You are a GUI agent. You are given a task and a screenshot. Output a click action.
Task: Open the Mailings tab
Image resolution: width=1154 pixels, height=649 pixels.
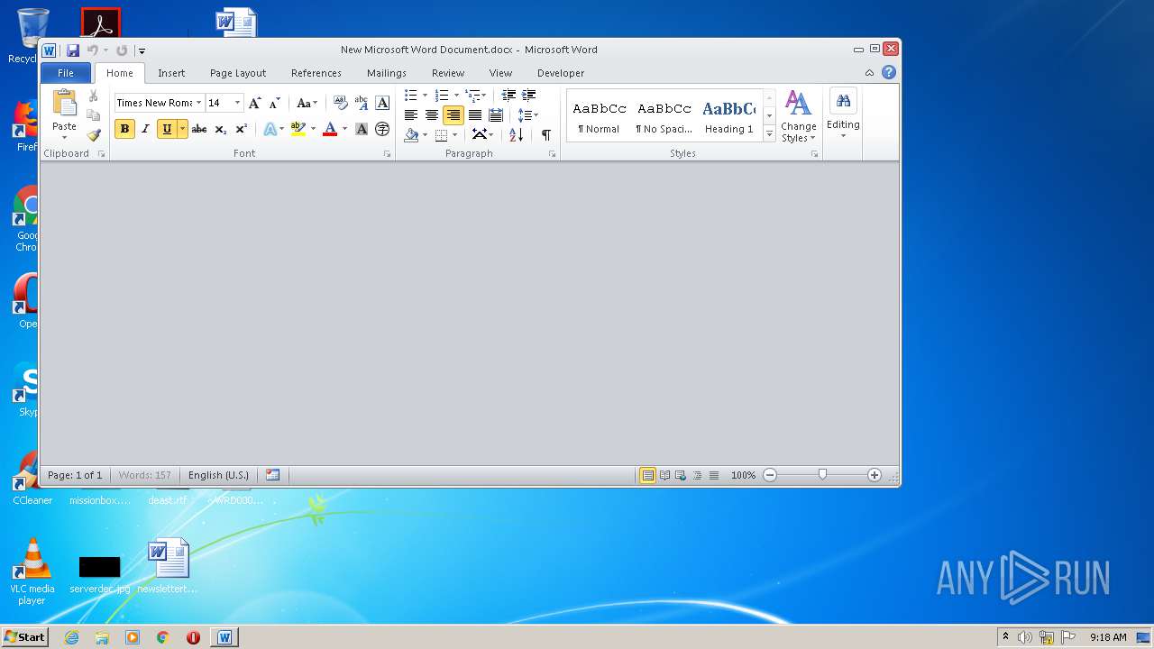pyautogui.click(x=387, y=73)
